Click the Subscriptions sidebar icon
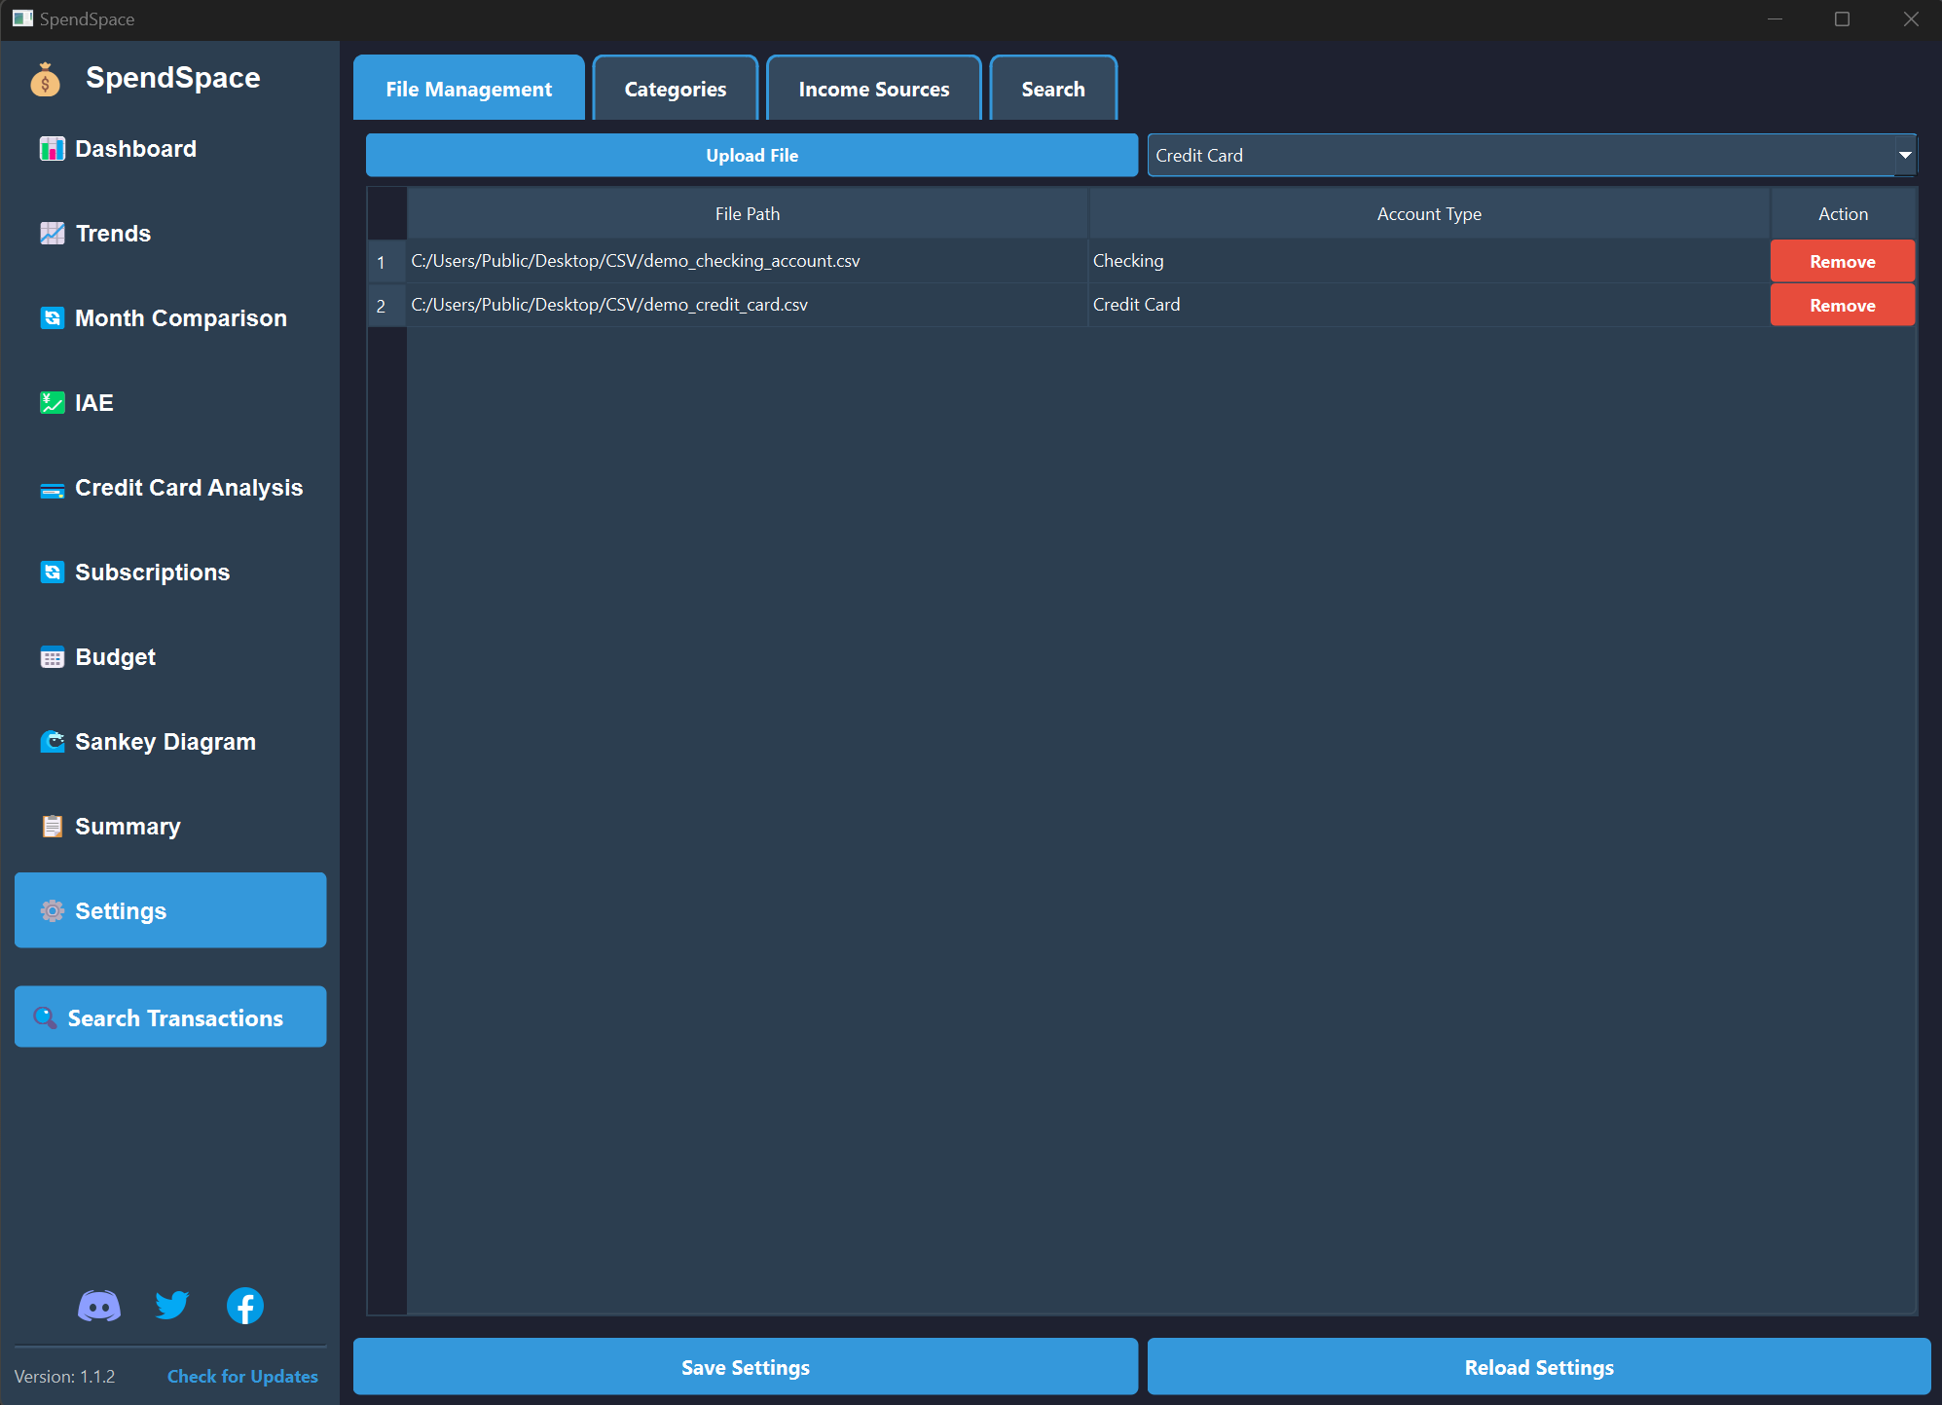The height and width of the screenshot is (1405, 1942). [52, 573]
